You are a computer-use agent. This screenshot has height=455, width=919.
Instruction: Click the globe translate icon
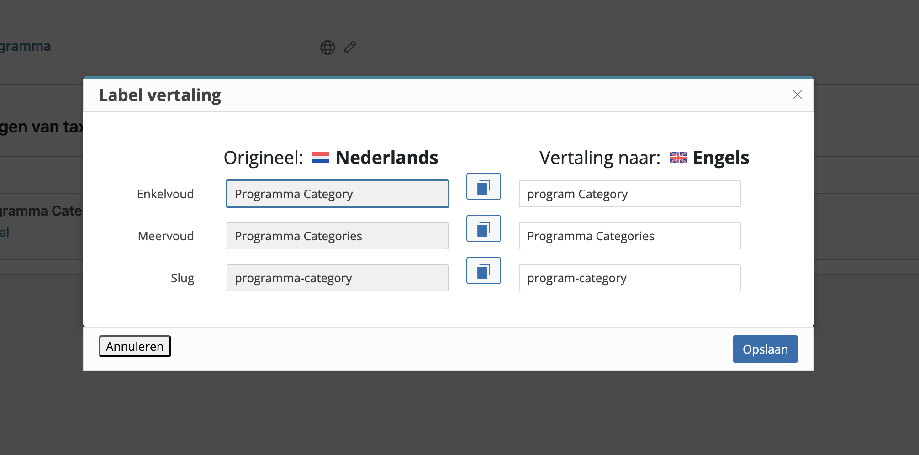click(x=327, y=48)
